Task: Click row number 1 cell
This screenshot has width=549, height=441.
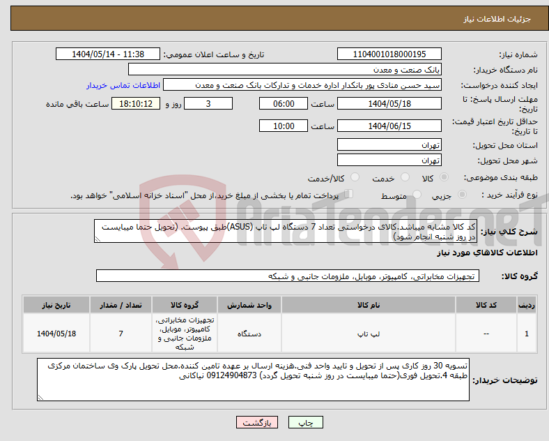Action: [x=527, y=334]
